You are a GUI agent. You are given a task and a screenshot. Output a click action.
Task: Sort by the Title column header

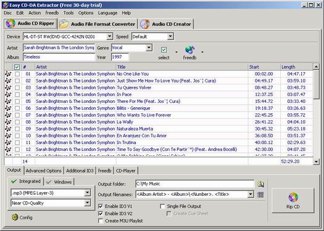pos(182,67)
